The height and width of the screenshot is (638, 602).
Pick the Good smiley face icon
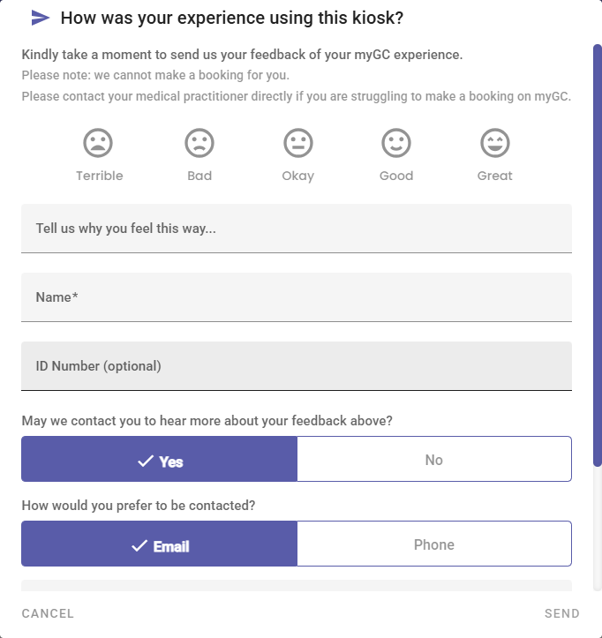(x=396, y=142)
